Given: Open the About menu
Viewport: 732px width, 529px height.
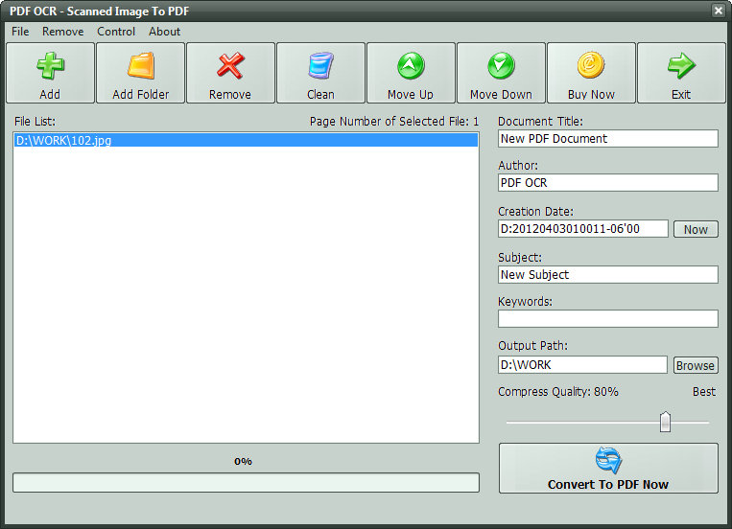Looking at the screenshot, I should (x=164, y=32).
